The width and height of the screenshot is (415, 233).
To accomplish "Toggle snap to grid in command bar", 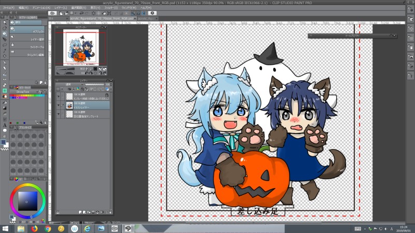I will (x=143, y=13).
